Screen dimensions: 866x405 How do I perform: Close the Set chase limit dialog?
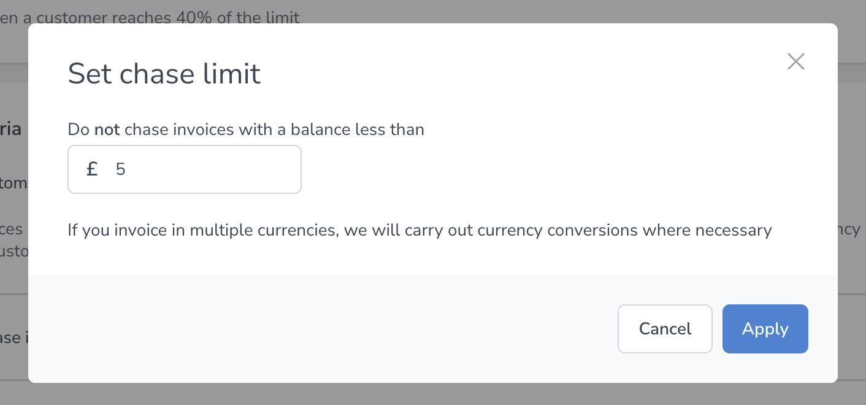(795, 61)
